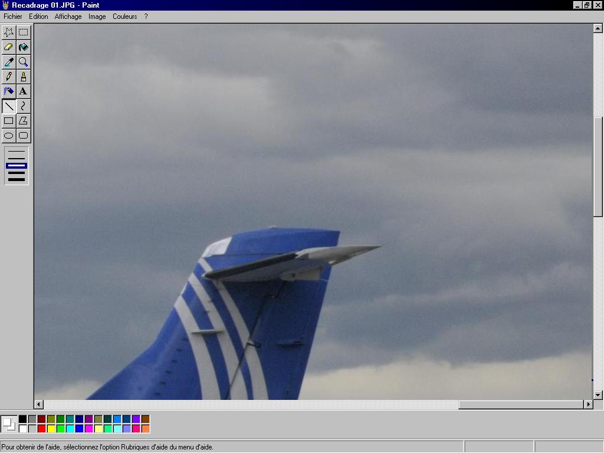This screenshot has width=604, height=453.
Task: Choose the Fill With Color bucket
Action: tap(23, 47)
